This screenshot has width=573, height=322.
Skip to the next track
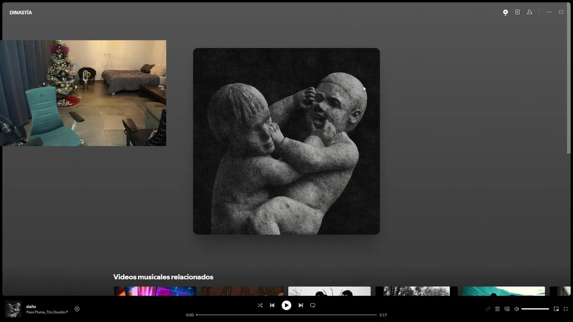(301, 305)
